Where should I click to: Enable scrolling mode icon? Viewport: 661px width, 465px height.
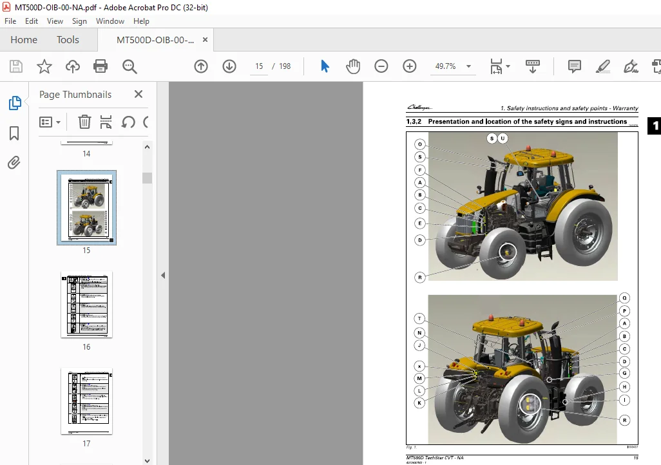click(x=533, y=66)
